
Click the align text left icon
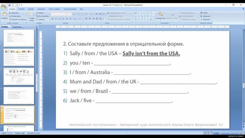(x=87, y=19)
